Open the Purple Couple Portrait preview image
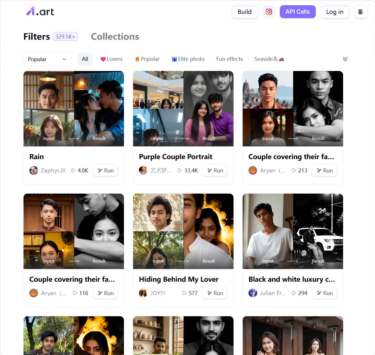Image resolution: width=375 pixels, height=355 pixels. pos(183,109)
